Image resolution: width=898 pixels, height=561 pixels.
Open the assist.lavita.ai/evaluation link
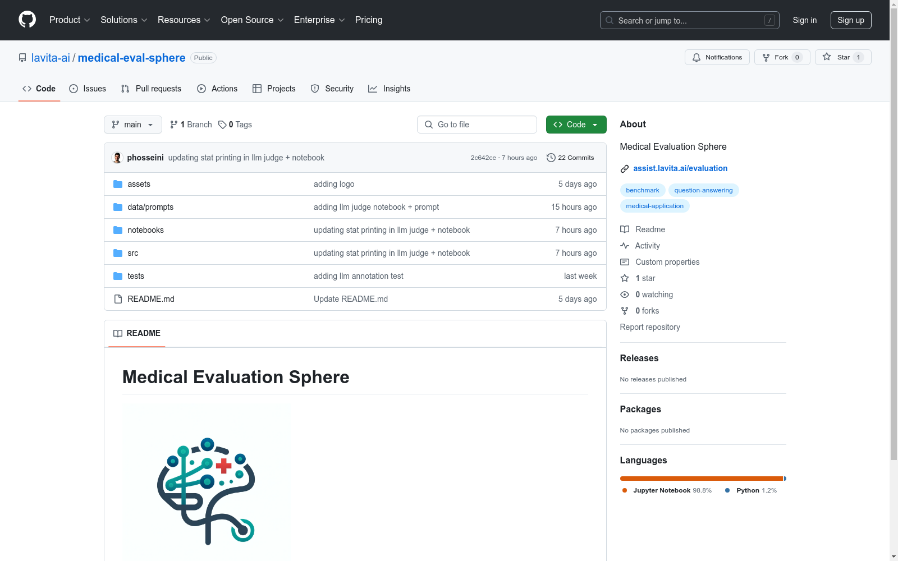680,168
